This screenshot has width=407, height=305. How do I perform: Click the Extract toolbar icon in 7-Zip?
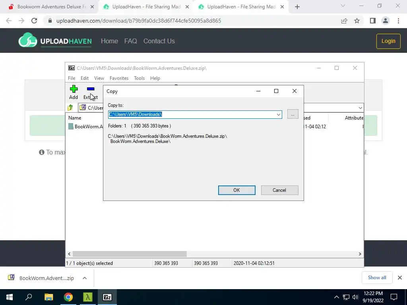[x=91, y=92]
